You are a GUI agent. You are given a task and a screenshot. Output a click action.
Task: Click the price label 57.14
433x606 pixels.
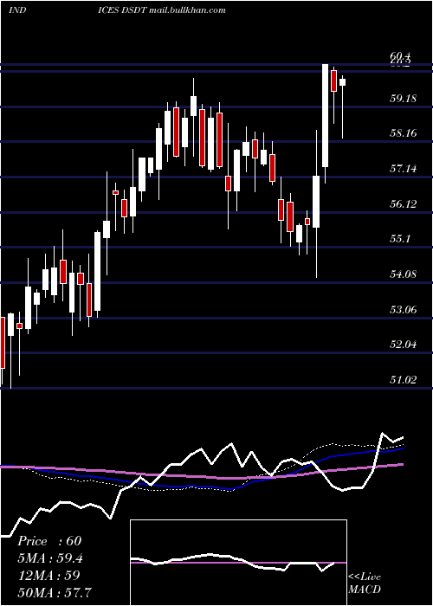[404, 169]
